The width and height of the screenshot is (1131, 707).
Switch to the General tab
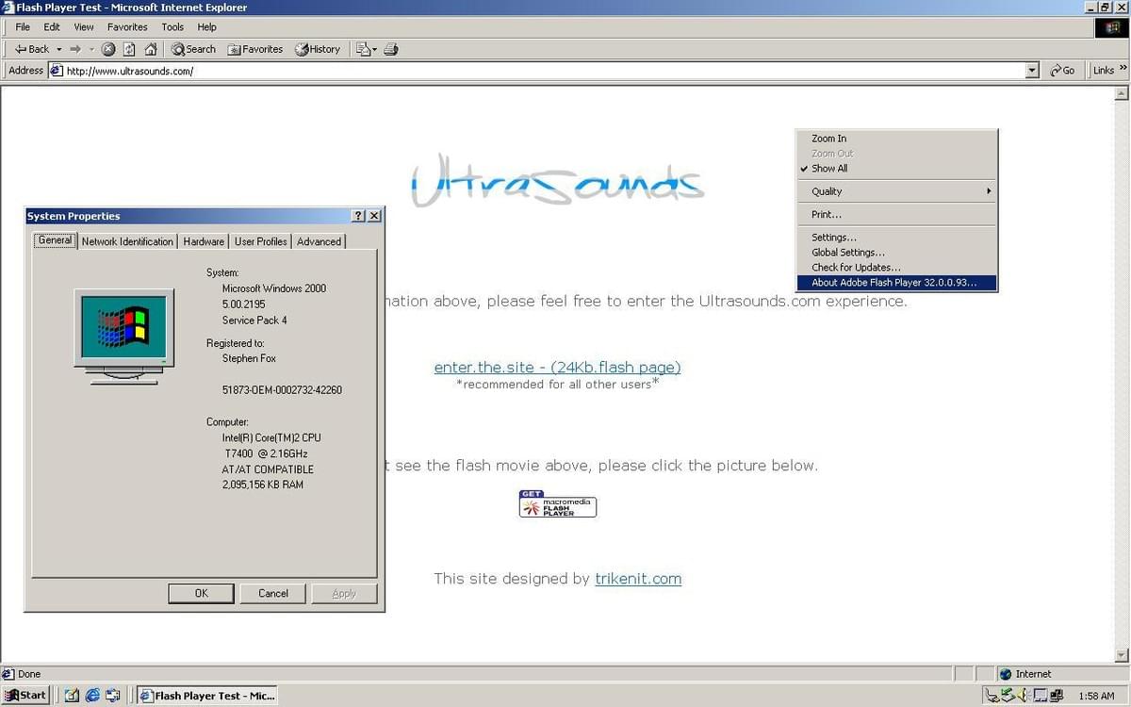point(55,240)
